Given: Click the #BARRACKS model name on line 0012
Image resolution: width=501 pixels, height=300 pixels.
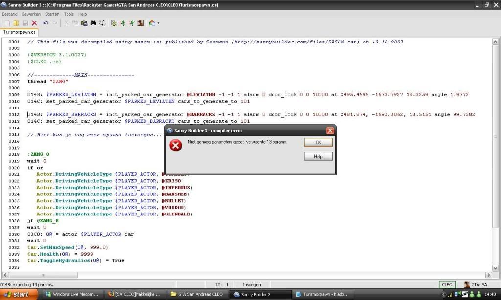Looking at the screenshot, I should click(x=201, y=114).
